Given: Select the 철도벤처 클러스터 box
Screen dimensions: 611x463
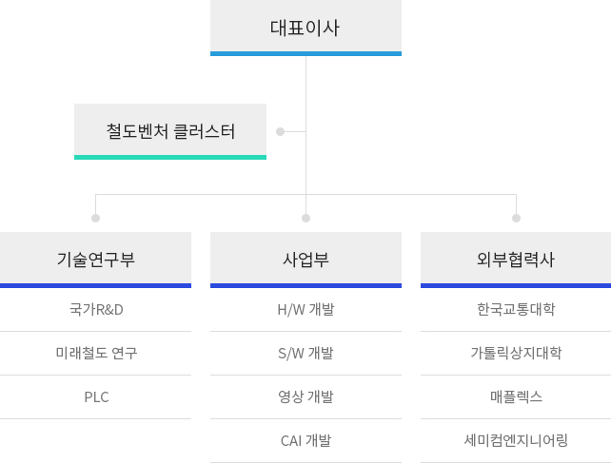Looking at the screenshot, I should (170, 131).
